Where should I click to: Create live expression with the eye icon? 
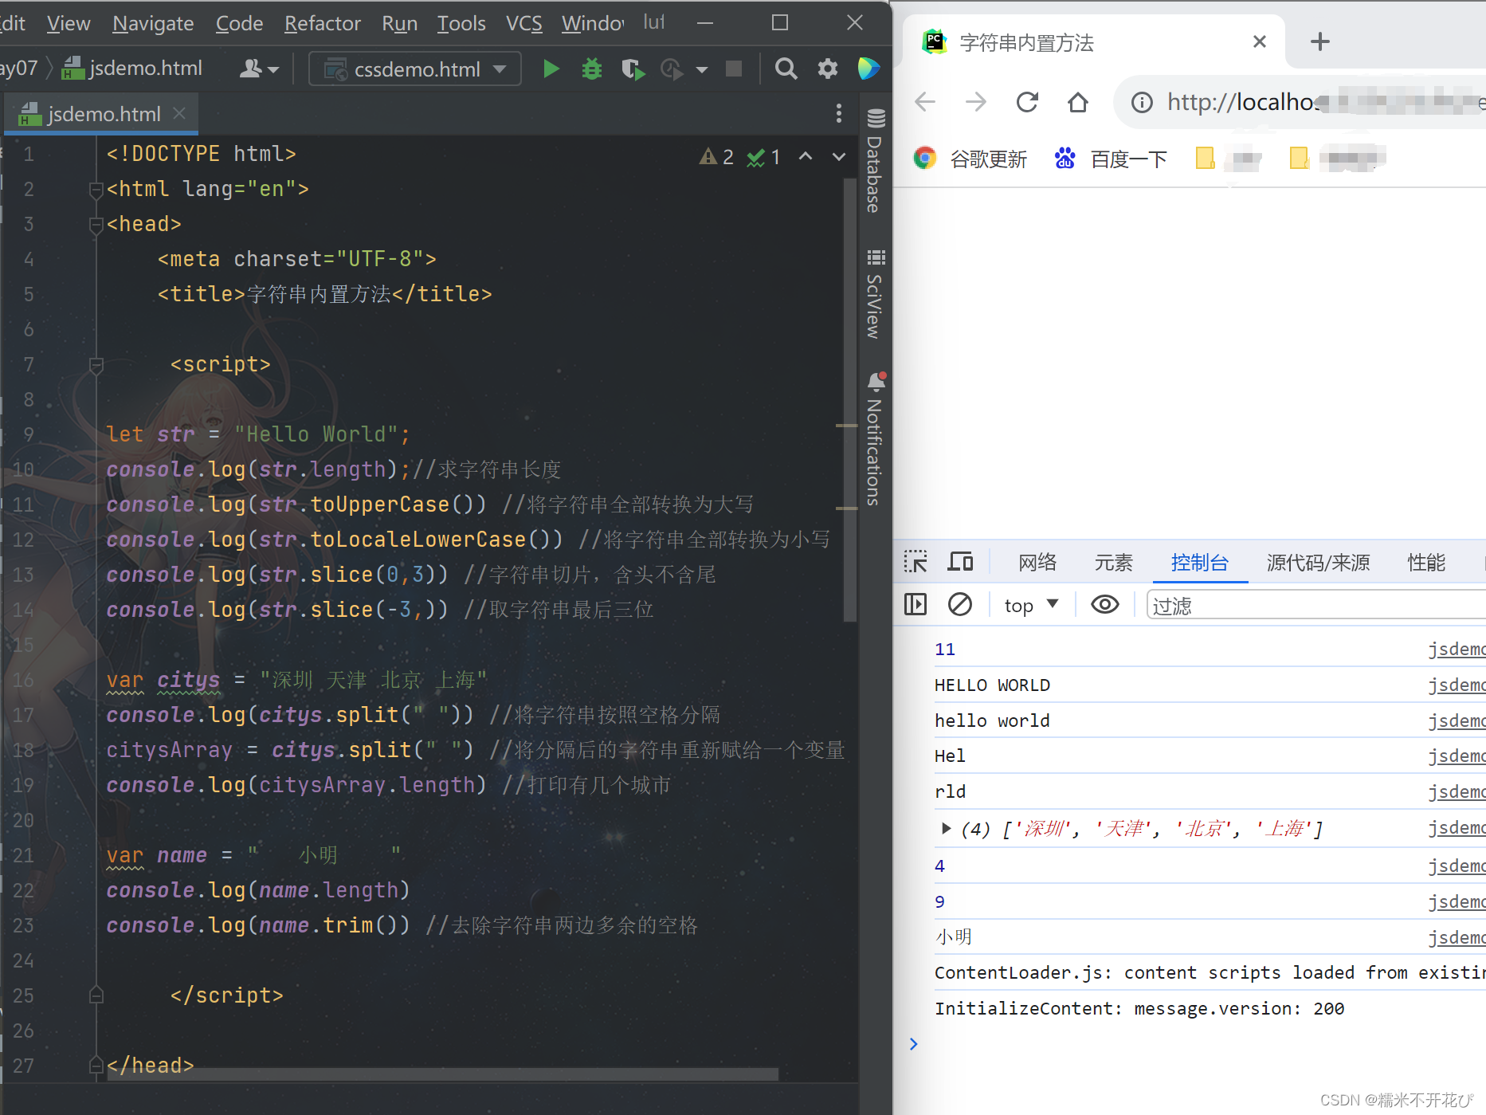tap(1104, 604)
